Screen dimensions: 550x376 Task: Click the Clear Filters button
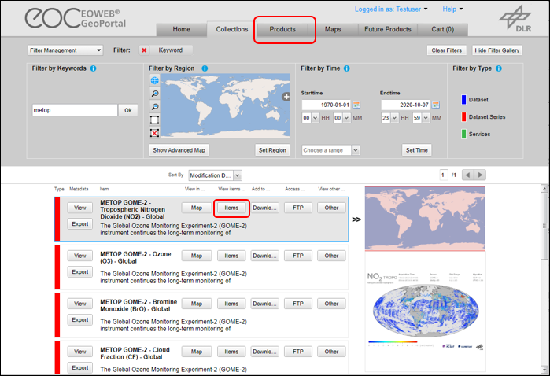click(x=446, y=50)
